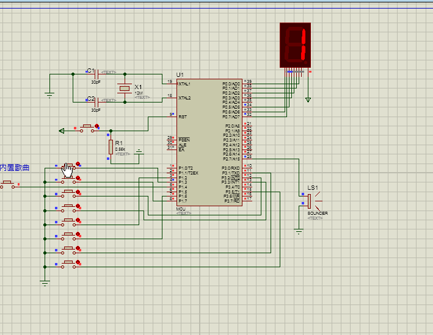Click the 30pF value under C1
Screen dimensions: 433x335
[96, 82]
